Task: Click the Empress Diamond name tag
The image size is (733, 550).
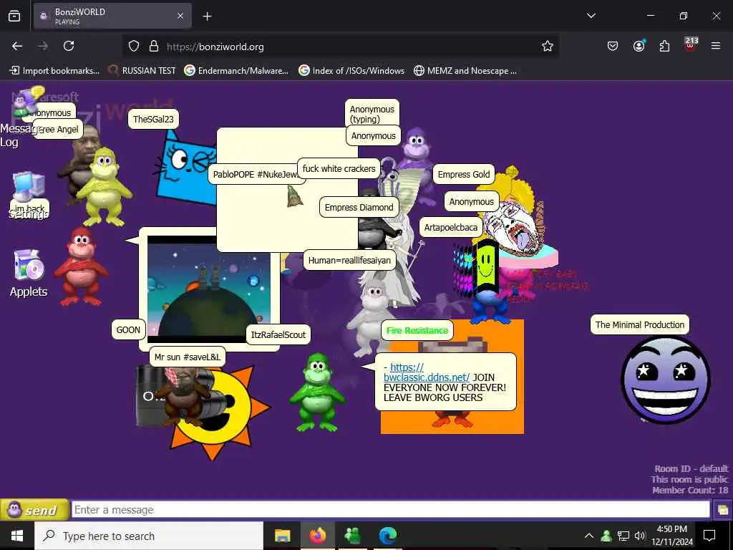Action: (x=359, y=207)
